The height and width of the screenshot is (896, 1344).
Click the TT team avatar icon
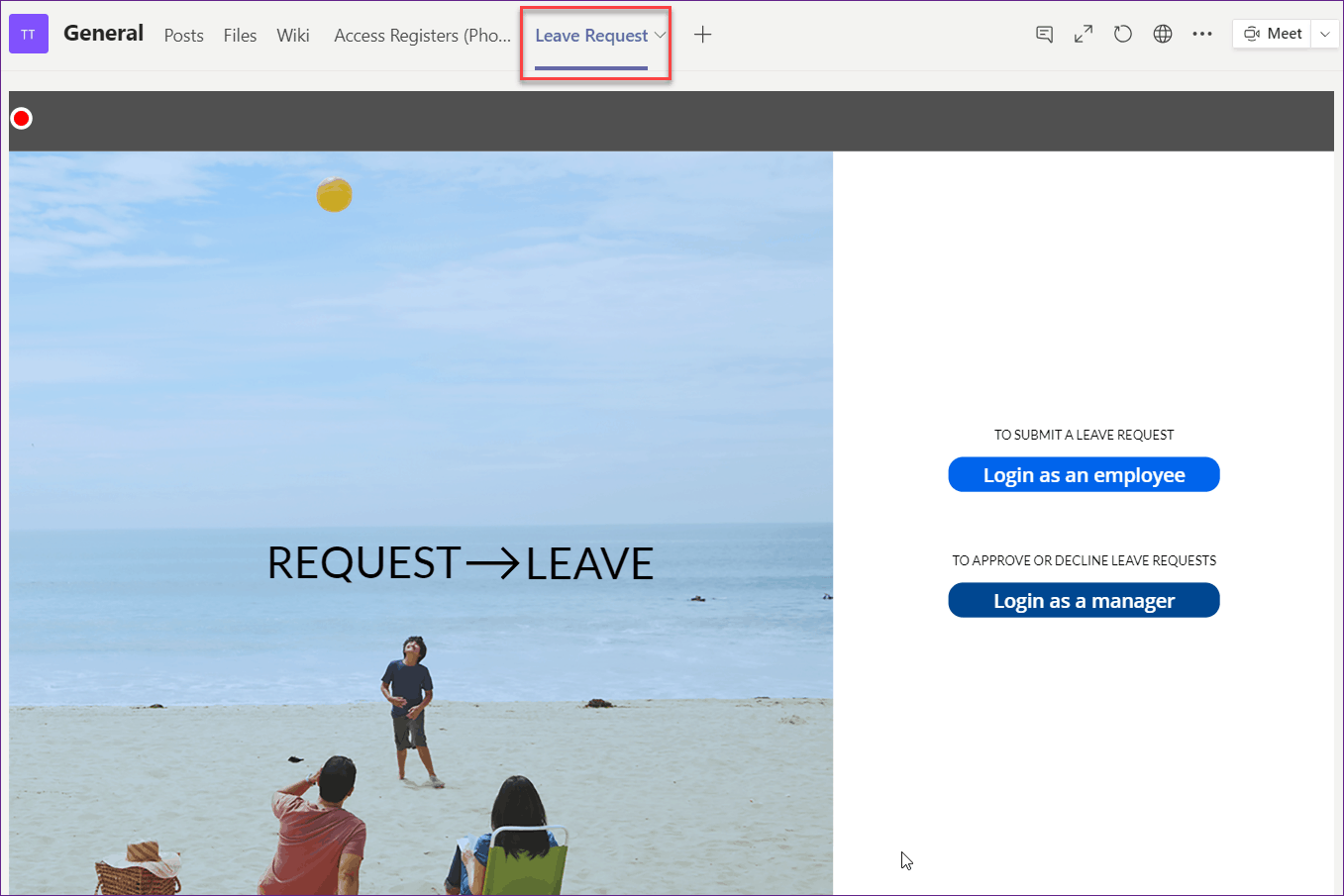pyautogui.click(x=29, y=35)
